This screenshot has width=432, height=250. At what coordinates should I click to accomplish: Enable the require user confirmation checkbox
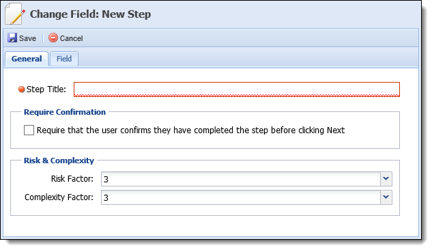tap(29, 130)
